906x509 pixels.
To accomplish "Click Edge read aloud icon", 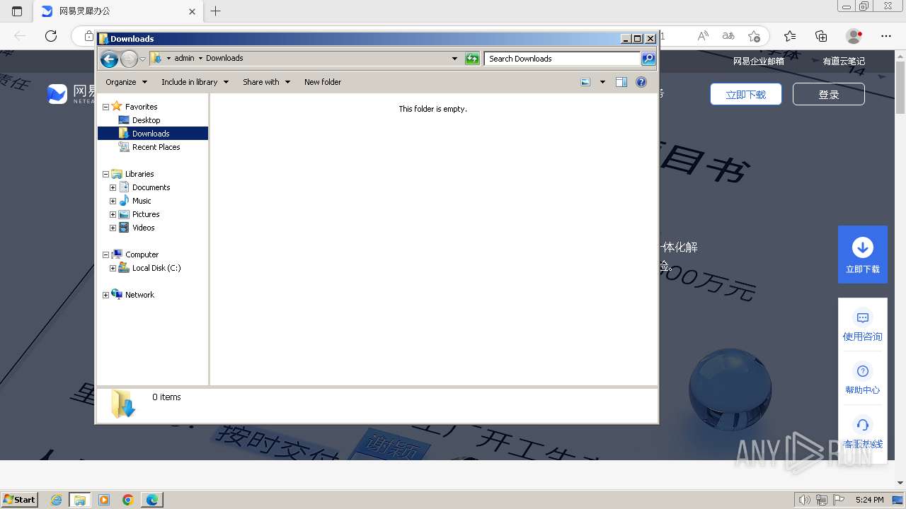I will [703, 36].
